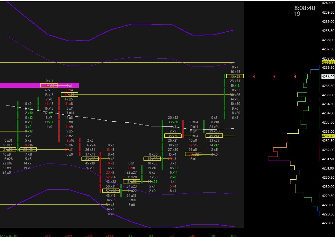Screen dimensions: 335x237
Task: Select the 8x31 value
Action: tap(8, 140)
